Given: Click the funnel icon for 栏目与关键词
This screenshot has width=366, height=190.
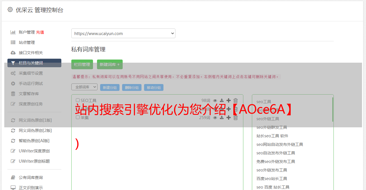Looking at the screenshot, I should click(x=13, y=63).
